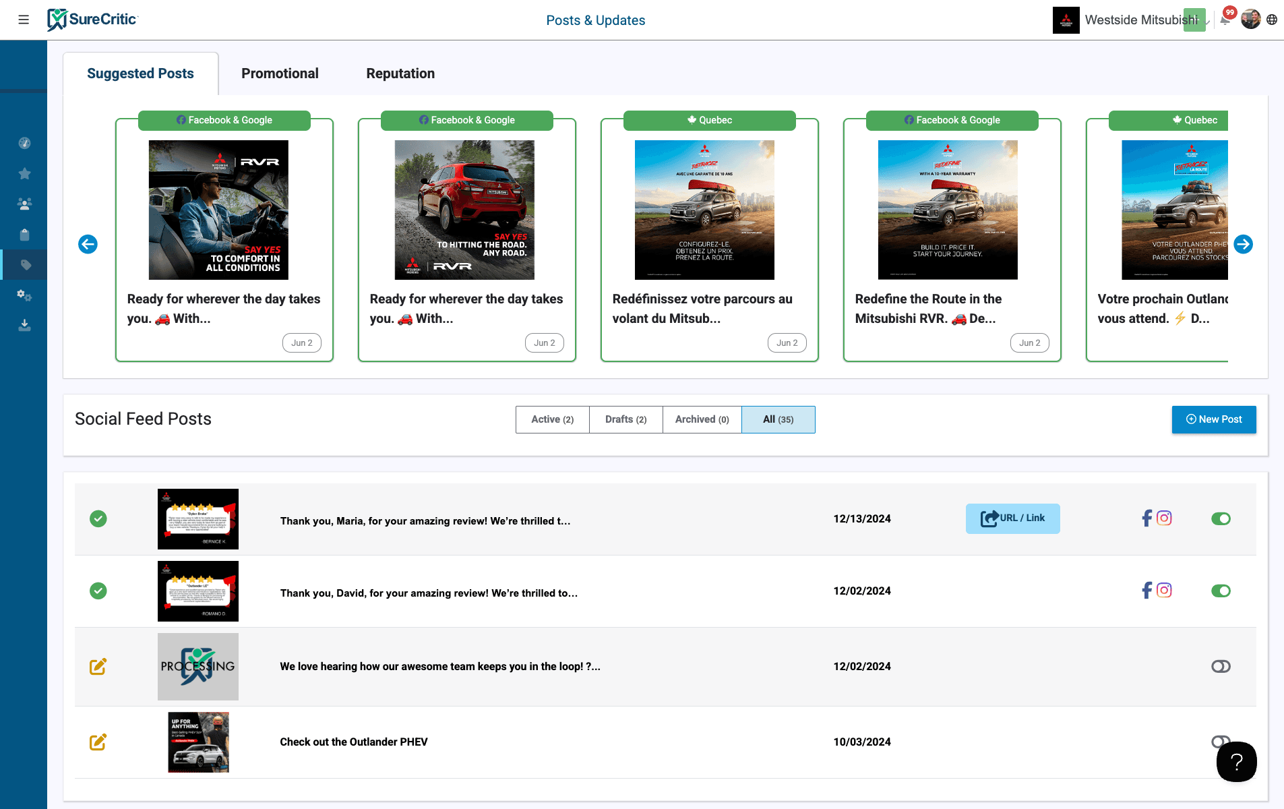Switch to the Suggested Posts tab
1284x809 pixels.
click(x=140, y=73)
